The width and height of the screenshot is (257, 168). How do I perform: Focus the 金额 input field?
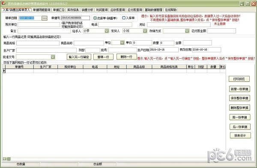pos(197,43)
